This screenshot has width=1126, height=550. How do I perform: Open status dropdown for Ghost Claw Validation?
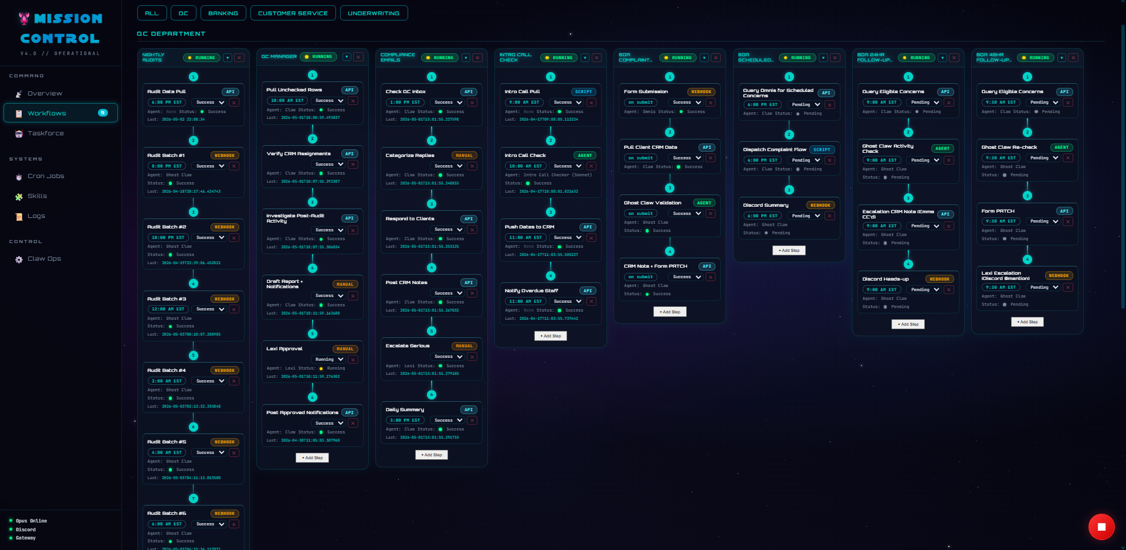click(x=686, y=214)
